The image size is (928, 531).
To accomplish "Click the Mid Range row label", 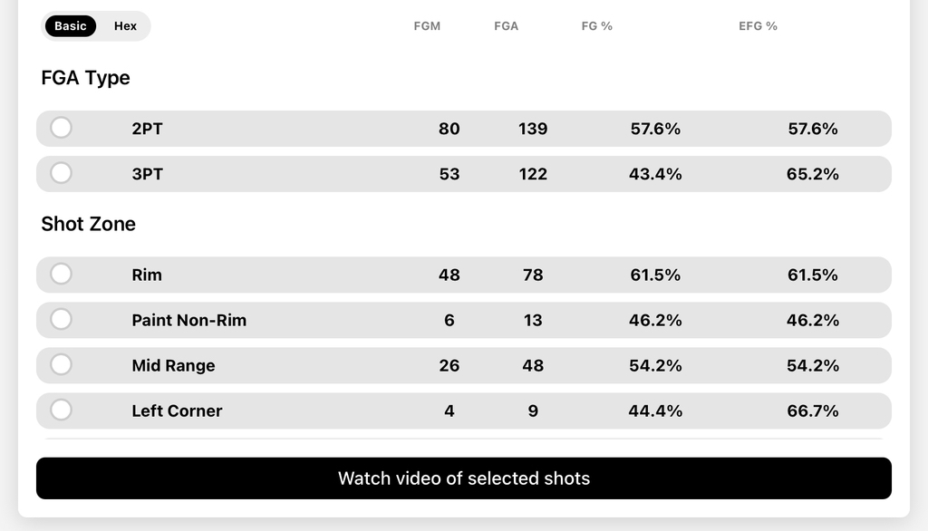I will [x=173, y=366].
